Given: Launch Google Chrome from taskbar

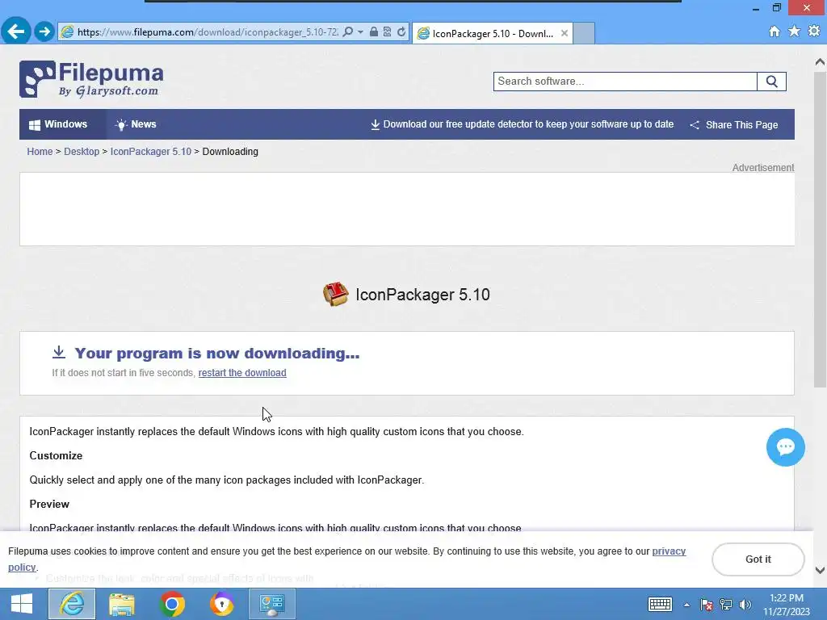Looking at the screenshot, I should 172,604.
